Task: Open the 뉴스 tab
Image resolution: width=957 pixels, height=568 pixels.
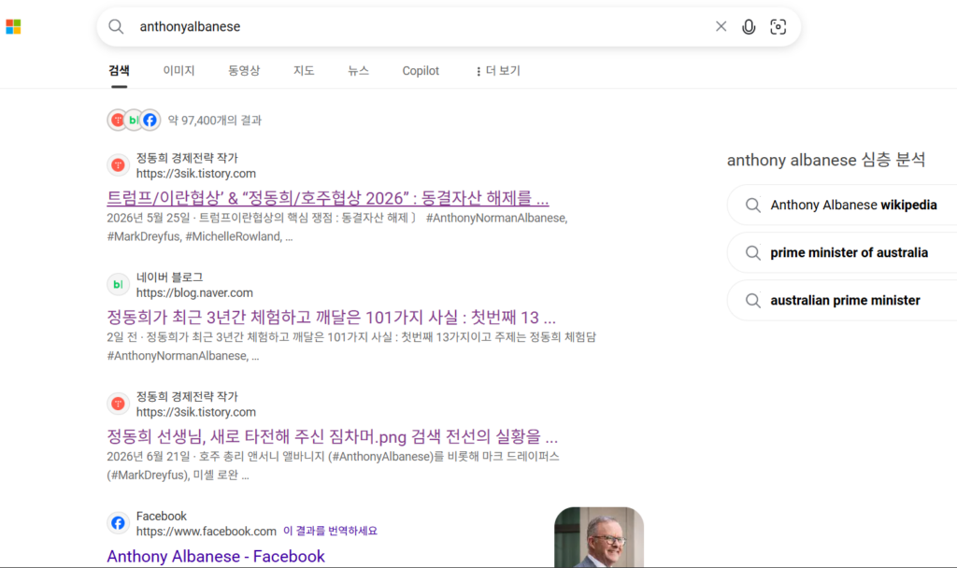Action: click(358, 71)
